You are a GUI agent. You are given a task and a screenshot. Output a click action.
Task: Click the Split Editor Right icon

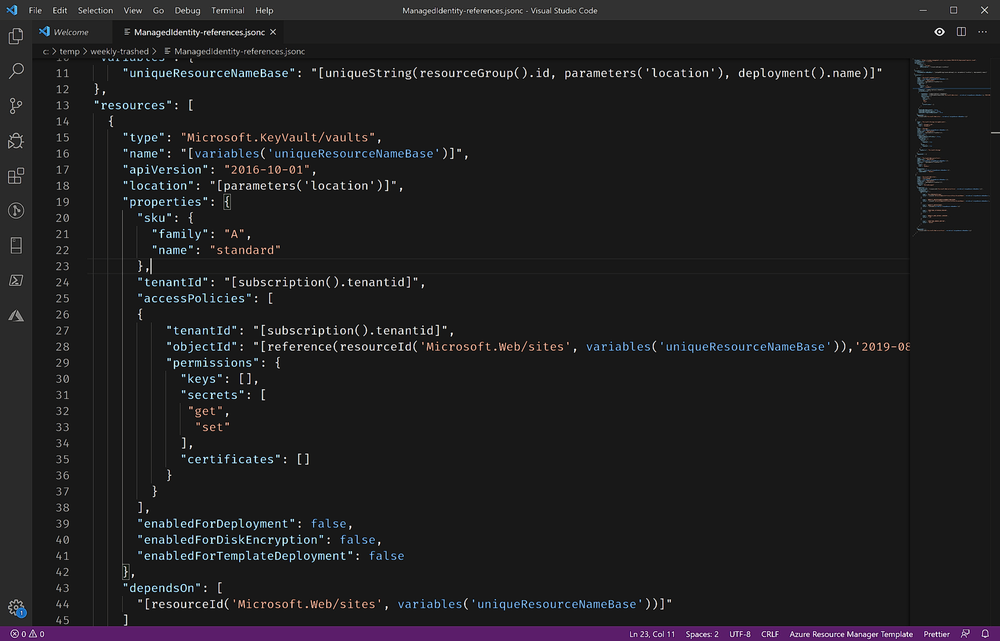pyautogui.click(x=961, y=32)
